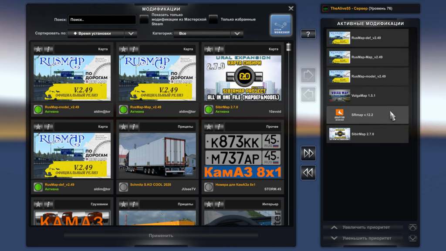Click the question mark help button
The height and width of the screenshot is (251, 446).
[308, 34]
